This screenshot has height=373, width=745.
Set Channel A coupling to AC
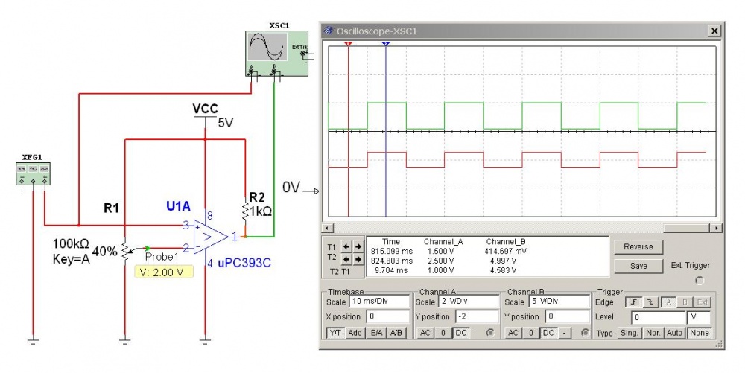[424, 333]
